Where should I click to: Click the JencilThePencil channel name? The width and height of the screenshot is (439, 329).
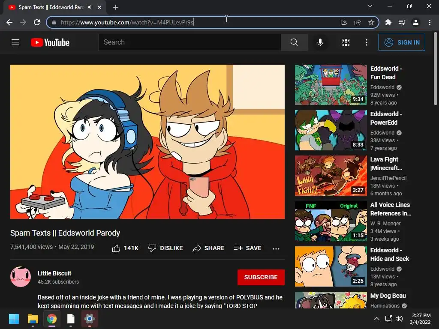tap(388, 178)
